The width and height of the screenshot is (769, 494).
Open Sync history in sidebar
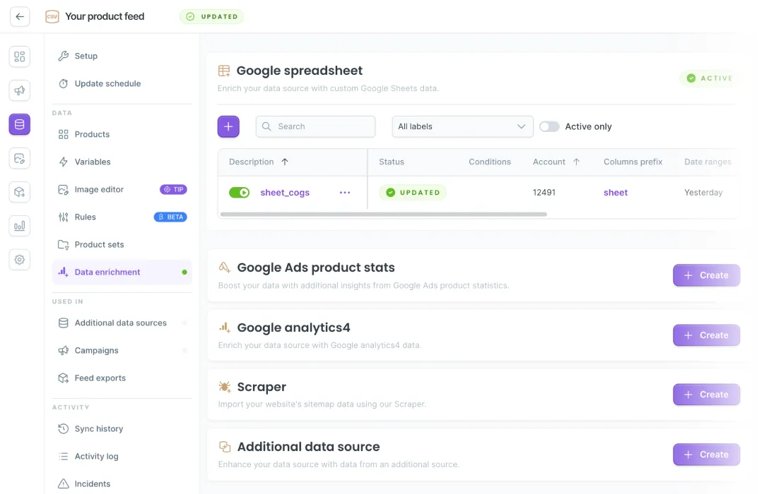122,428
